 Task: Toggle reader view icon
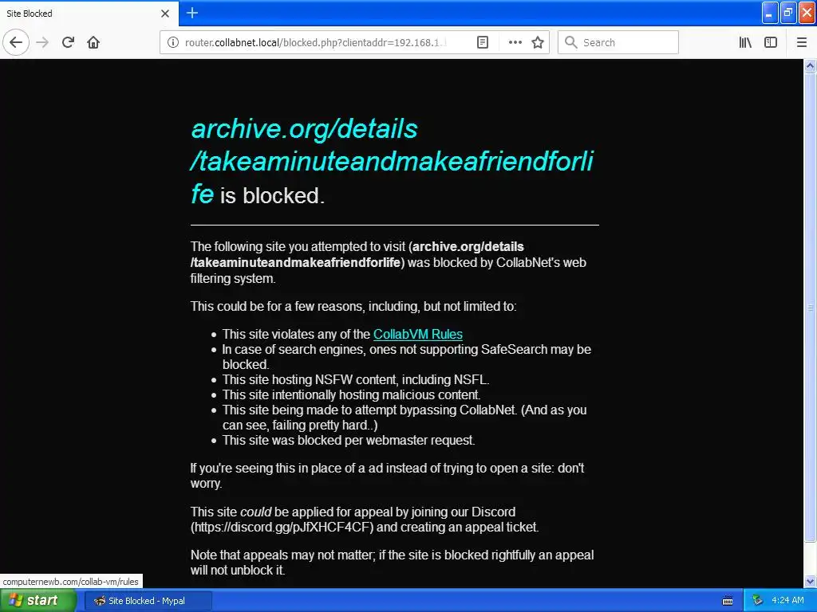pyautogui.click(x=483, y=42)
